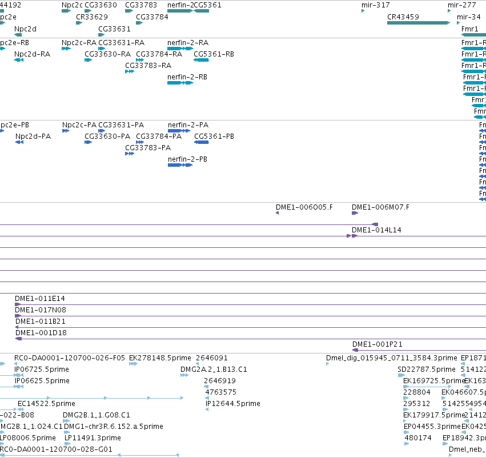Viewport: 486px width, 458px height.
Task: Open the DME1-006M07.F BAC end
Action: click(x=355, y=213)
